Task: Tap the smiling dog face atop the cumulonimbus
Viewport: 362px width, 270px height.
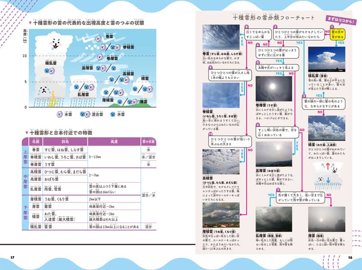Action: click(55, 43)
